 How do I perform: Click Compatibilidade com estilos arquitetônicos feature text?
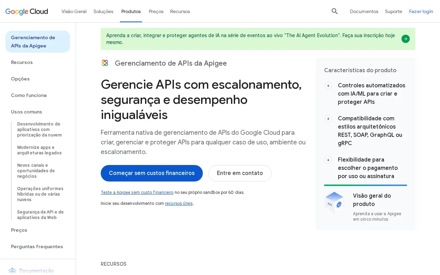pyautogui.click(x=370, y=131)
